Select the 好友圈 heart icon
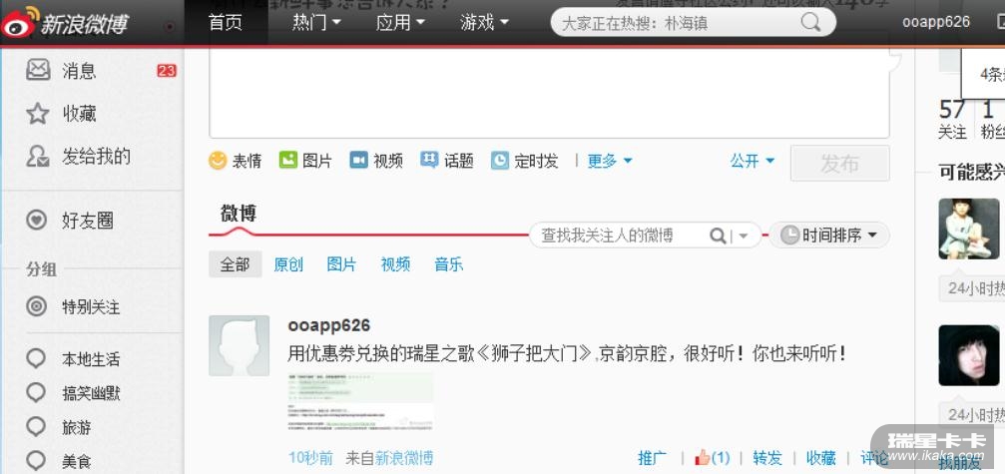Image resolution: width=1005 pixels, height=474 pixels. 37,221
